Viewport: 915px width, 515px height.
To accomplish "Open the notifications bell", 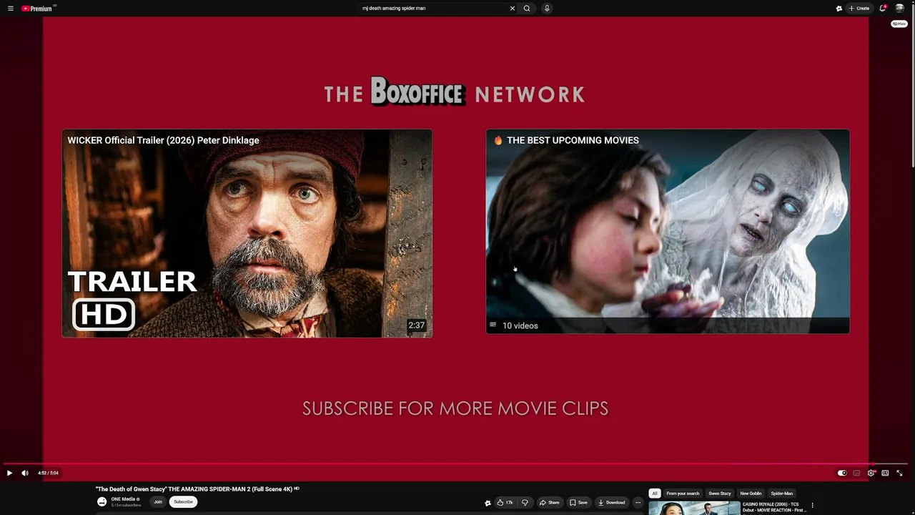I will (883, 9).
